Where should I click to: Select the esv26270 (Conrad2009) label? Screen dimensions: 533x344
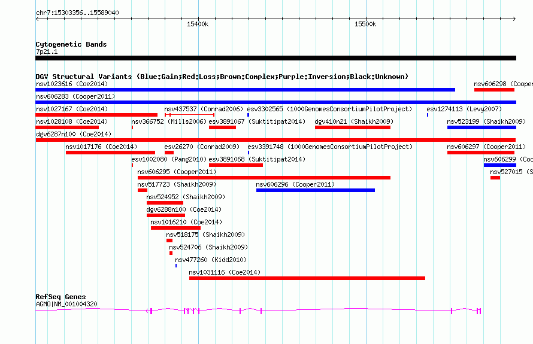[x=202, y=147]
